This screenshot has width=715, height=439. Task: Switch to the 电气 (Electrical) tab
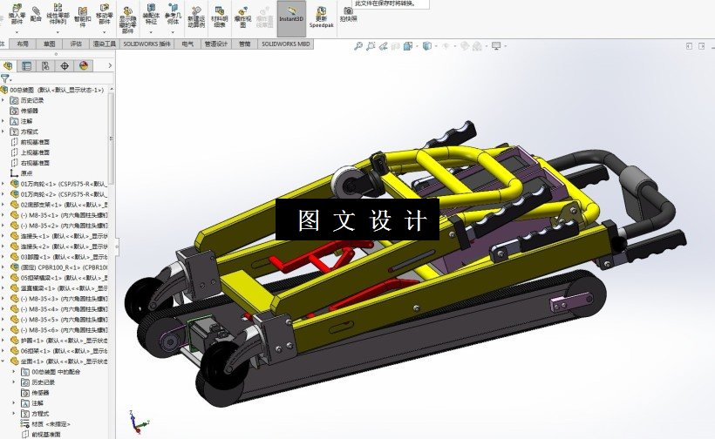pos(187,44)
